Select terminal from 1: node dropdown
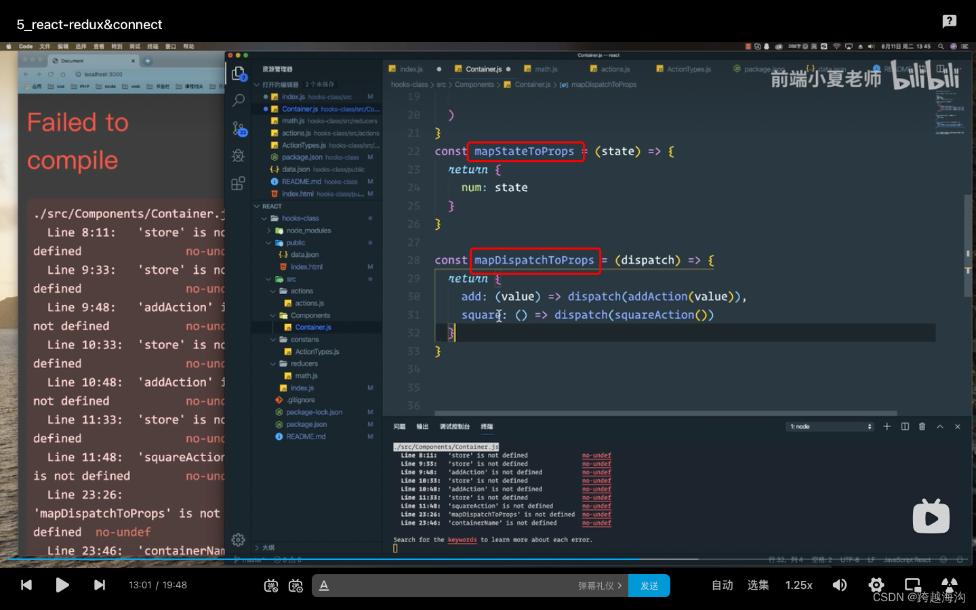The image size is (976, 610). [x=831, y=426]
